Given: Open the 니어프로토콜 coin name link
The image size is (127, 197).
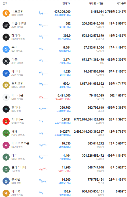Looking at the screenshot, I should 20,143.
